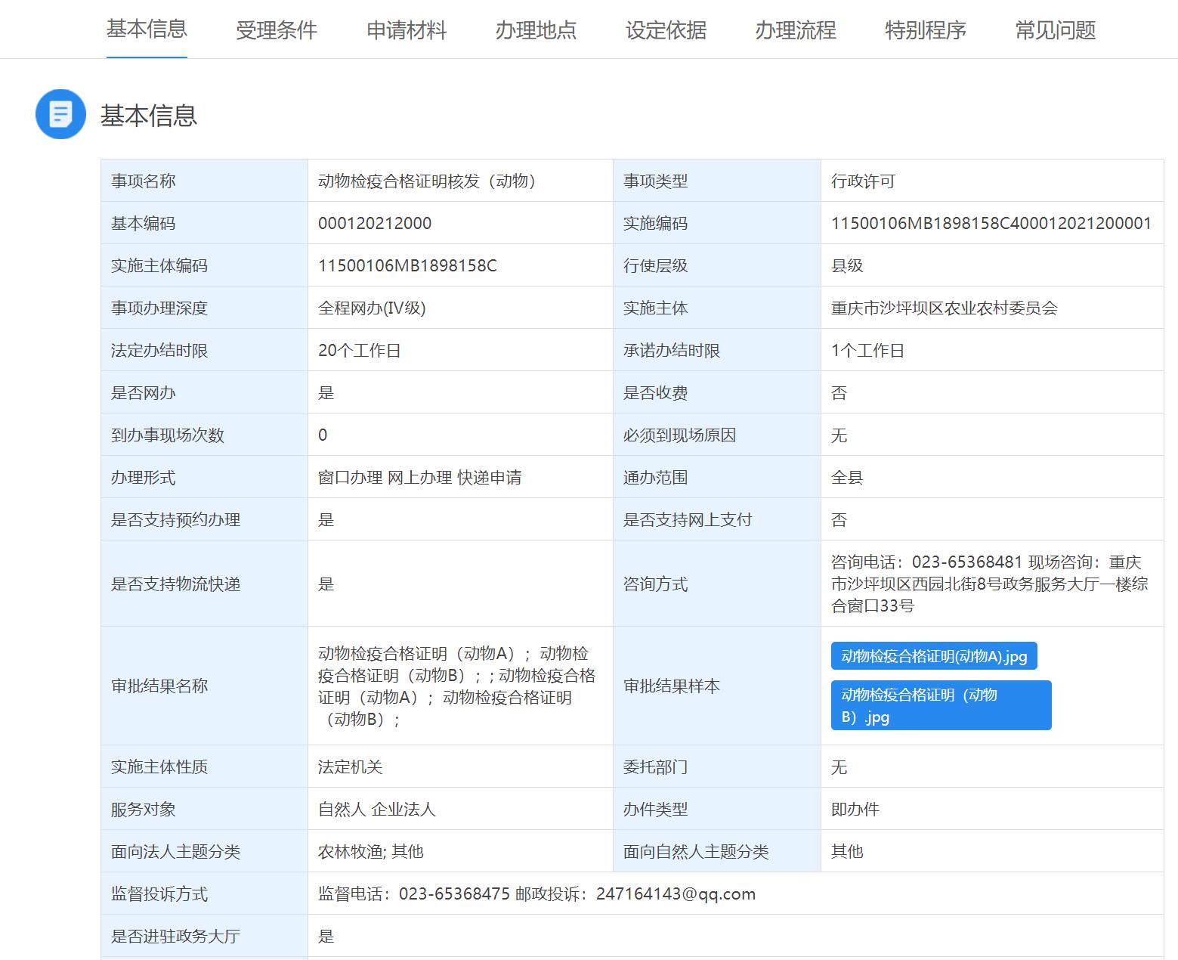The height and width of the screenshot is (960, 1178).
Task: Open 动物检疫合格证明(动物B).jpg sample file
Action: [x=940, y=705]
